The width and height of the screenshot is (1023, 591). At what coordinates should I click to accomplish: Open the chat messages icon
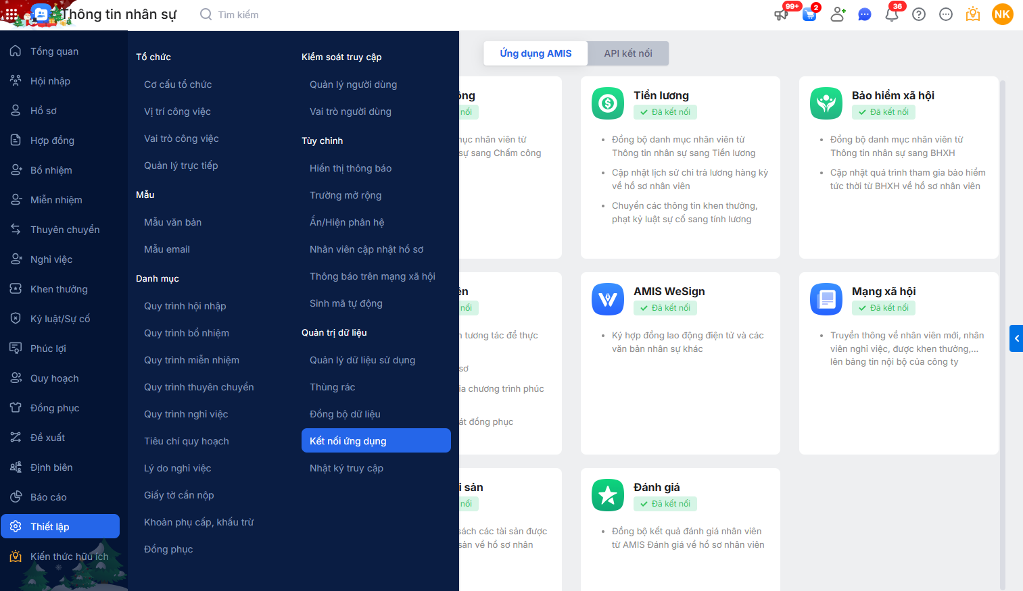[x=865, y=14]
